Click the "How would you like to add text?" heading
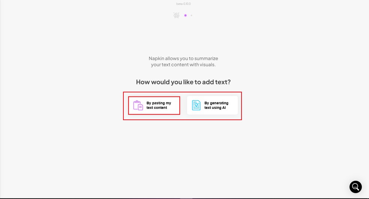 tap(183, 82)
